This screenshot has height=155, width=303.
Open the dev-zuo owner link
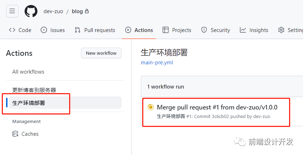point(53,11)
